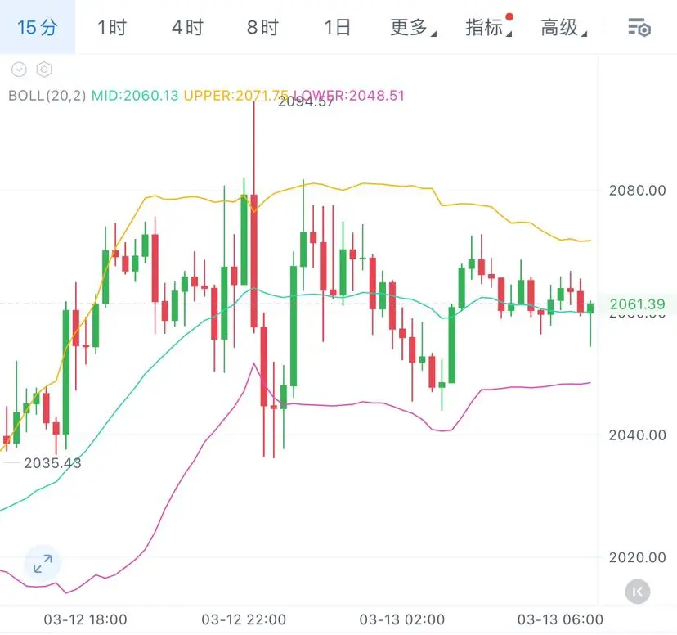Click the 2080.00 price axis label
The width and height of the screenshot is (677, 635).
(x=637, y=191)
